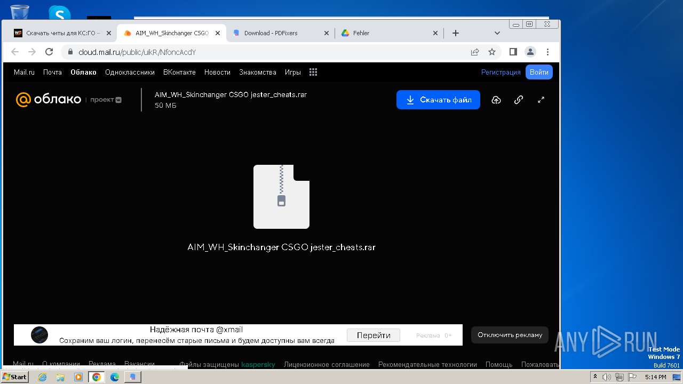Open Windows Media Player from the taskbar

78,377
